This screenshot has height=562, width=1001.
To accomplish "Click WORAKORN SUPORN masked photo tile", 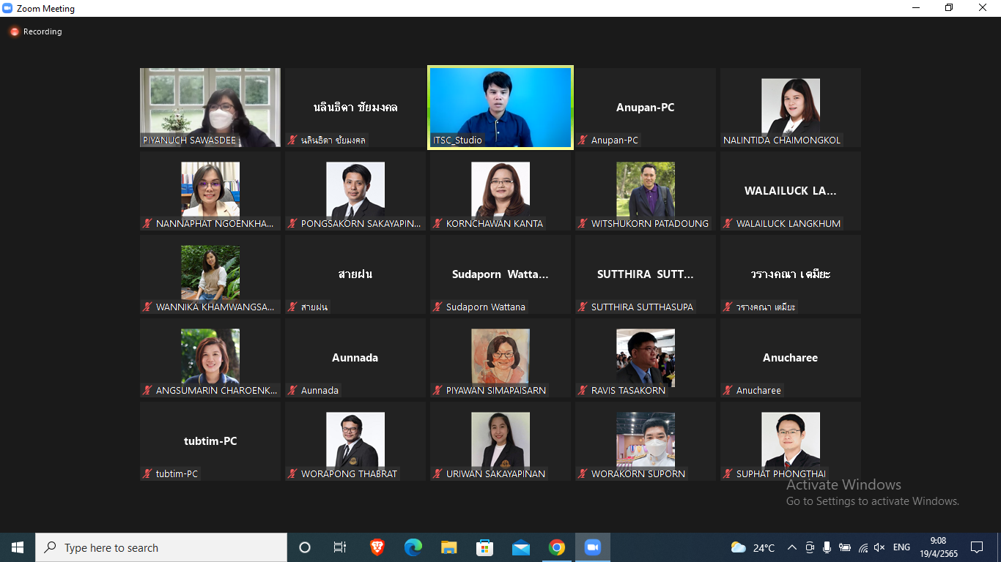I will 646,440.
